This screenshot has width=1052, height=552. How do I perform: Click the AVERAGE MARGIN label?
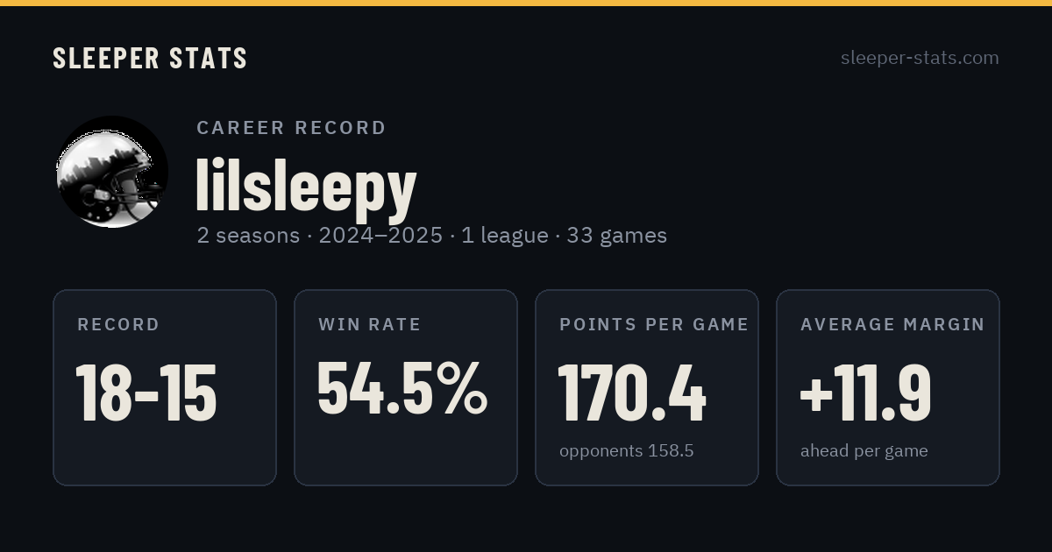(892, 325)
